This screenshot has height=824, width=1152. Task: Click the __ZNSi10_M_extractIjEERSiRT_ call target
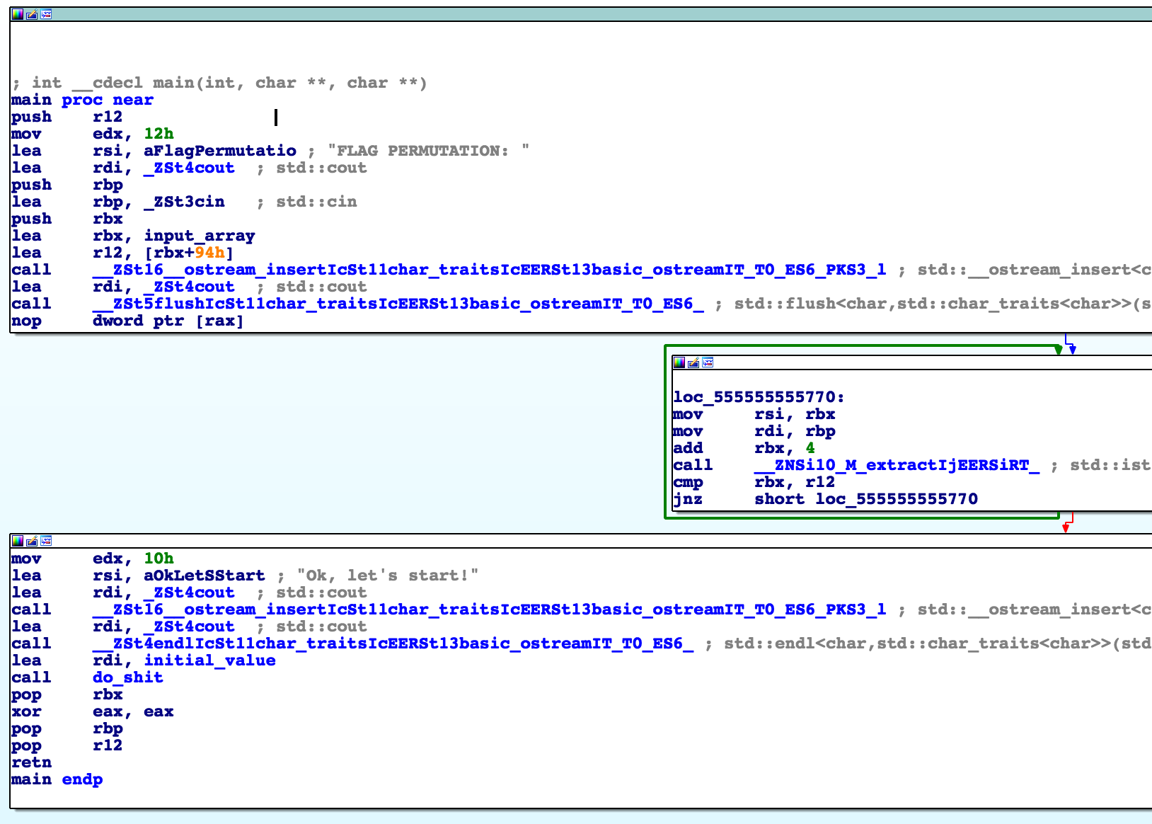(897, 465)
